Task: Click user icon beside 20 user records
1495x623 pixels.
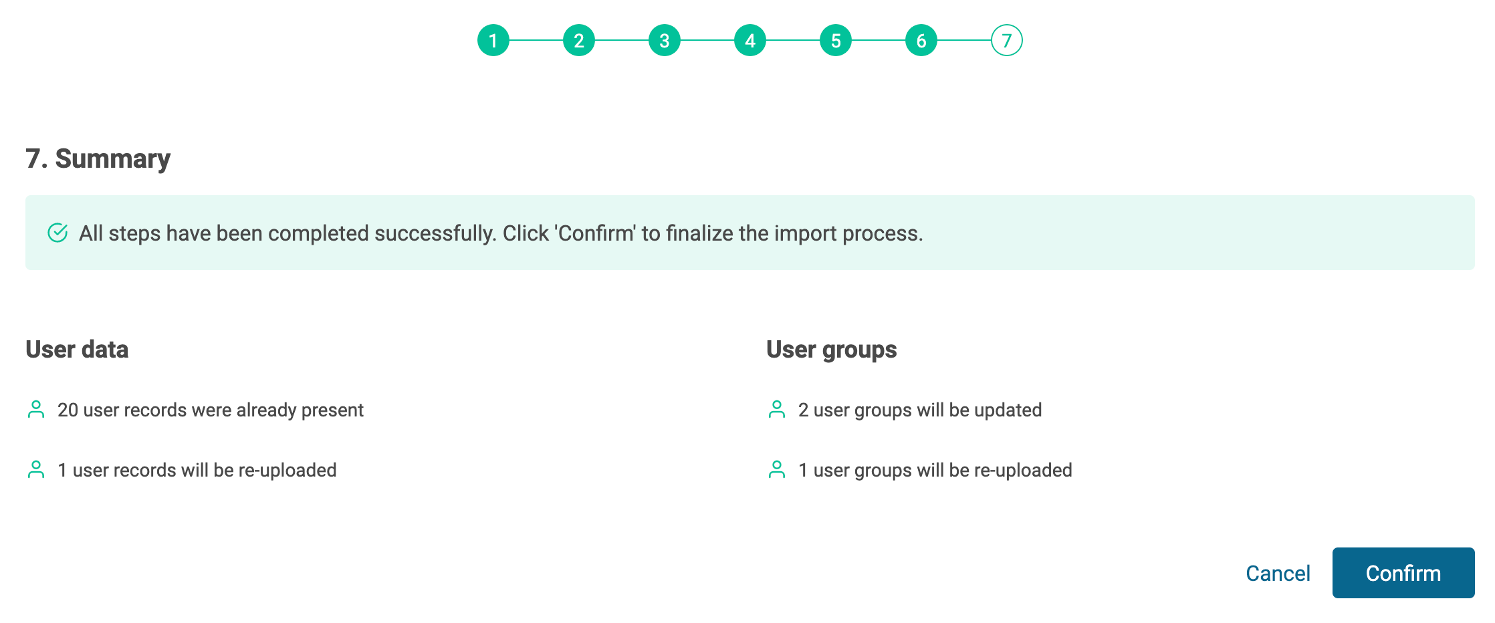Action: point(36,410)
